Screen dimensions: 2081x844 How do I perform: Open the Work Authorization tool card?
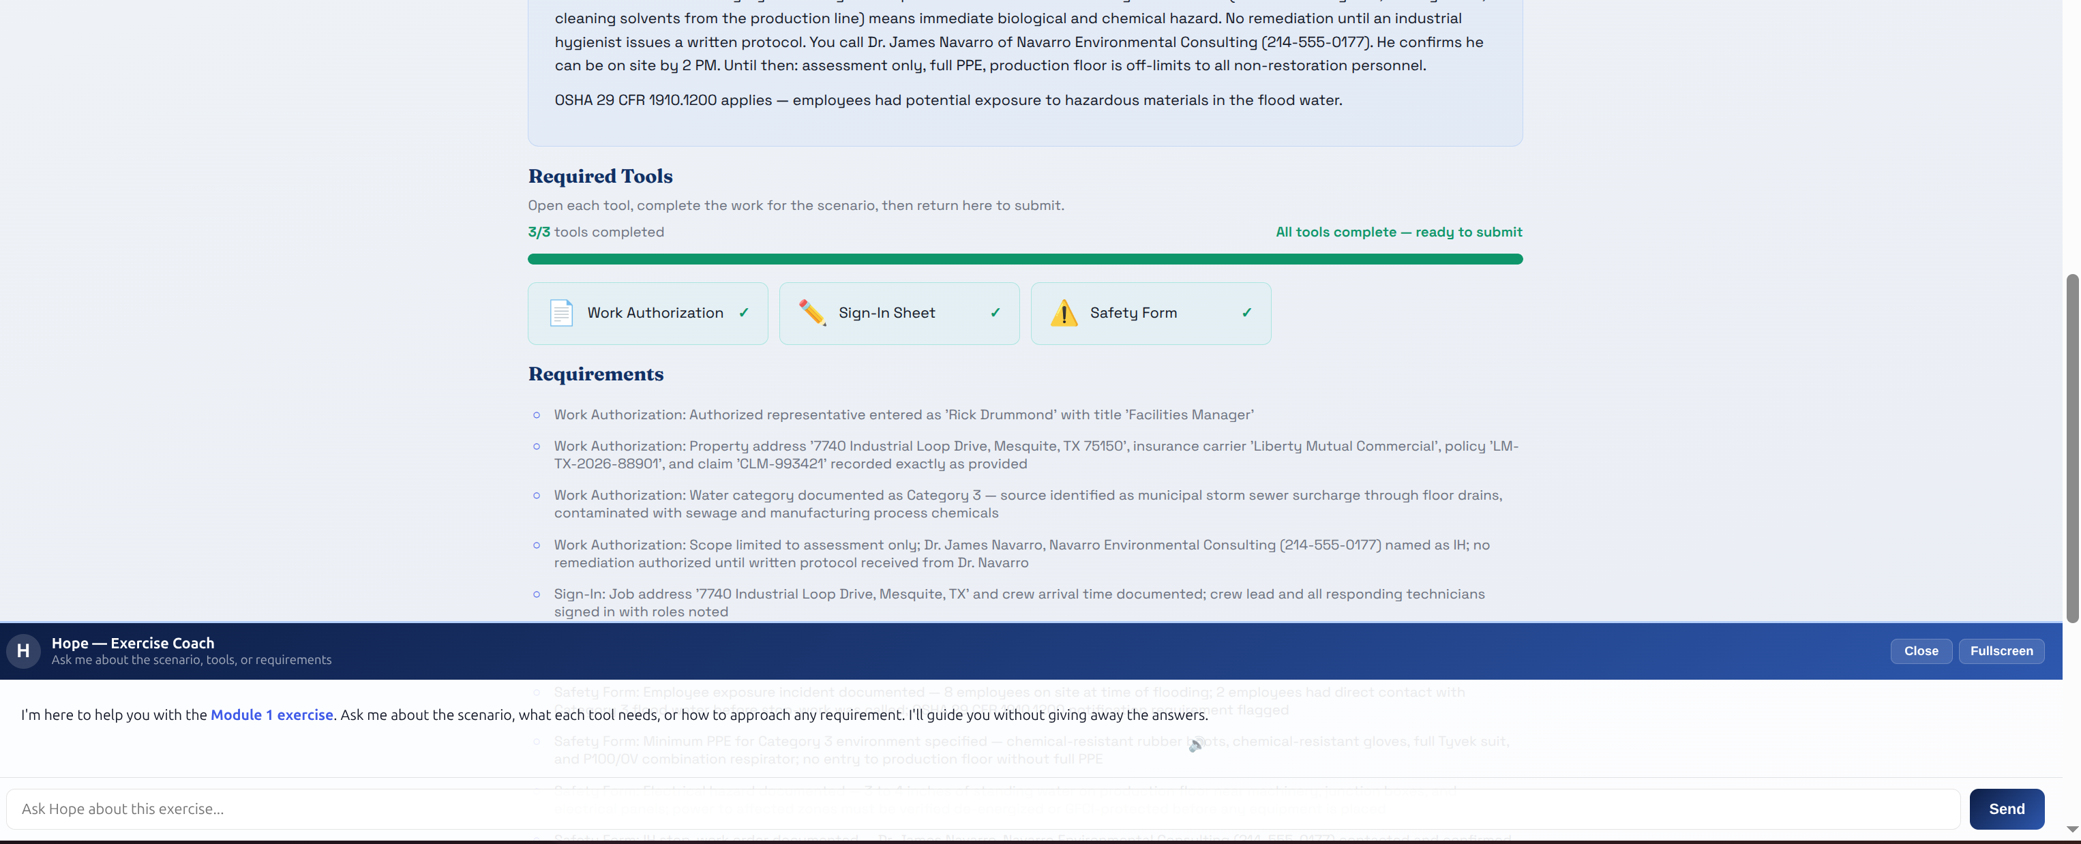pyautogui.click(x=647, y=314)
